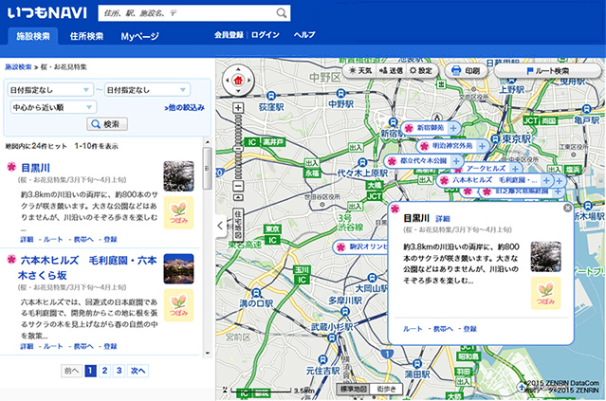Click 会員登録 in header

click(229, 35)
